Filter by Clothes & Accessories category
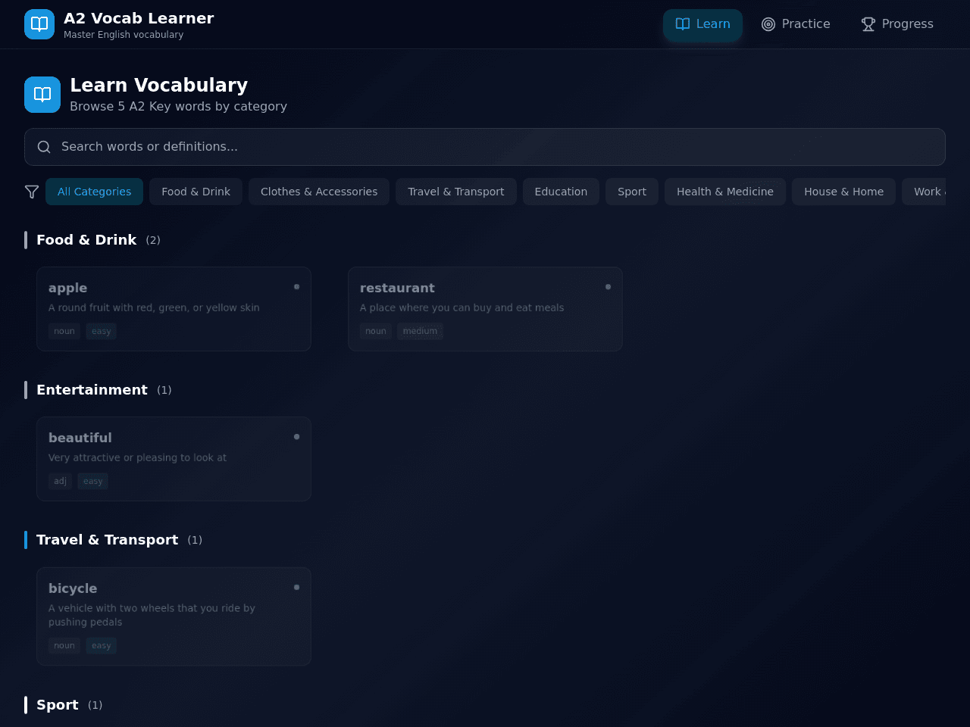The width and height of the screenshot is (970, 727). (319, 192)
